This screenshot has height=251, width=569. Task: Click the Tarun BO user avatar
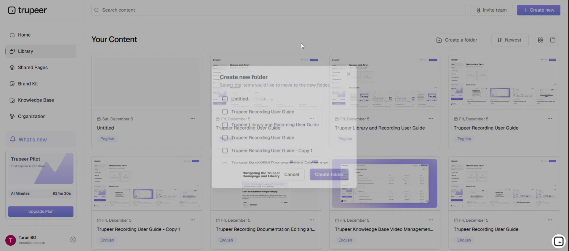[11, 240]
